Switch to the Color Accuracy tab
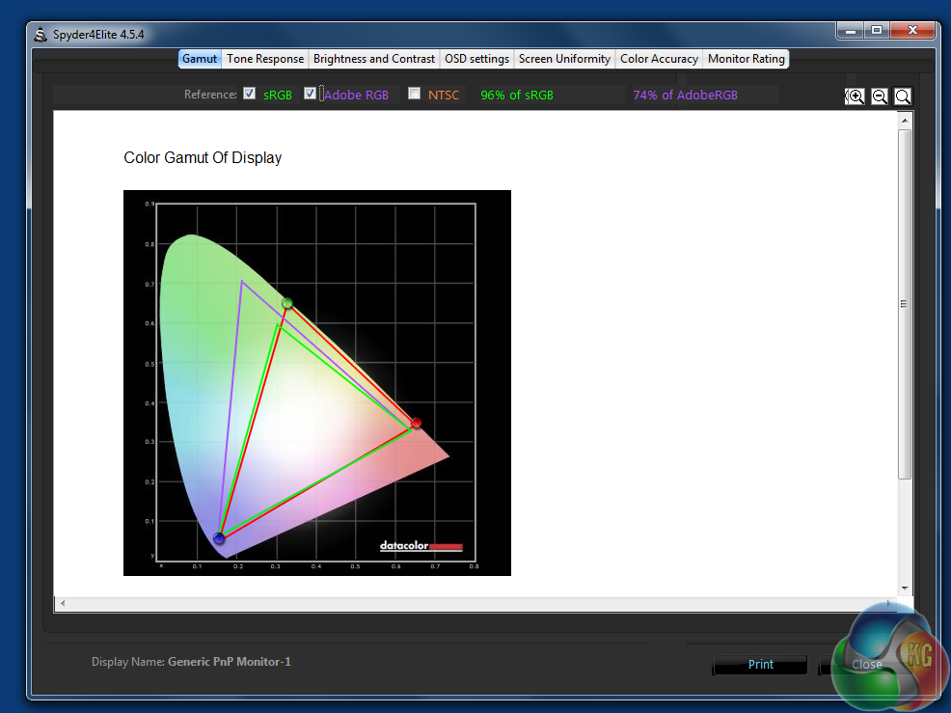Image resolution: width=951 pixels, height=713 pixels. click(659, 59)
